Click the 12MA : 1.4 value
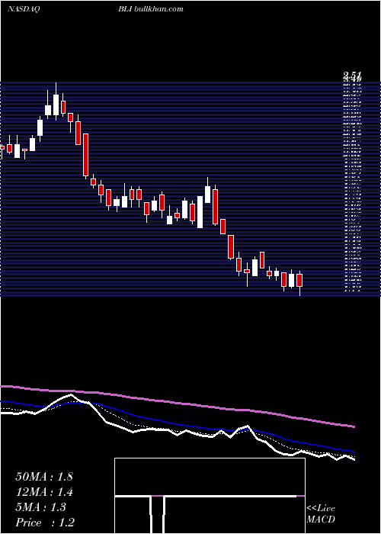Viewport: 381px width, 534px height. click(44, 492)
